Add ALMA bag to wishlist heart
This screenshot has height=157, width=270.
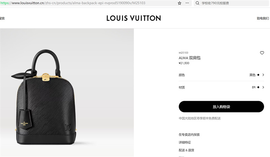coord(262,53)
